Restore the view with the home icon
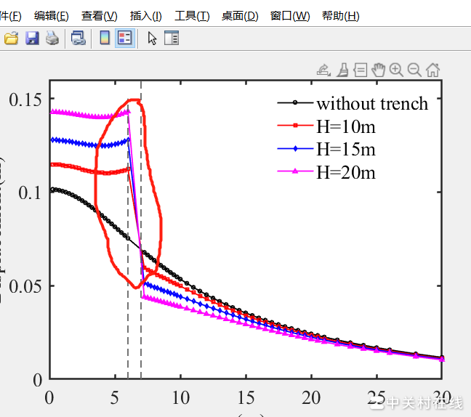The image size is (471, 417). [432, 70]
